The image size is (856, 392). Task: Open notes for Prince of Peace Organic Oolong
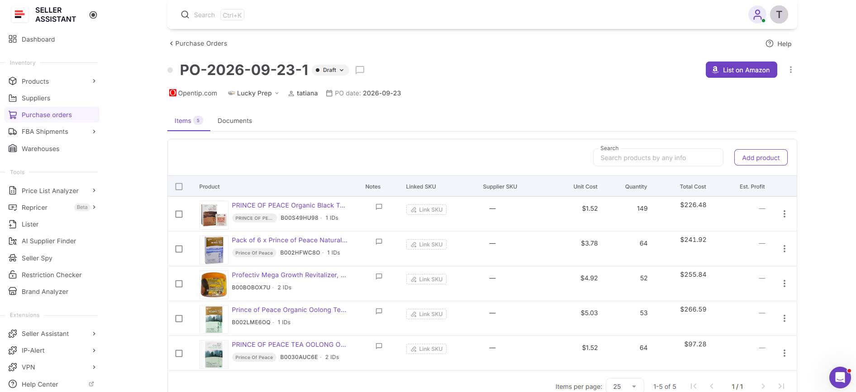click(379, 311)
